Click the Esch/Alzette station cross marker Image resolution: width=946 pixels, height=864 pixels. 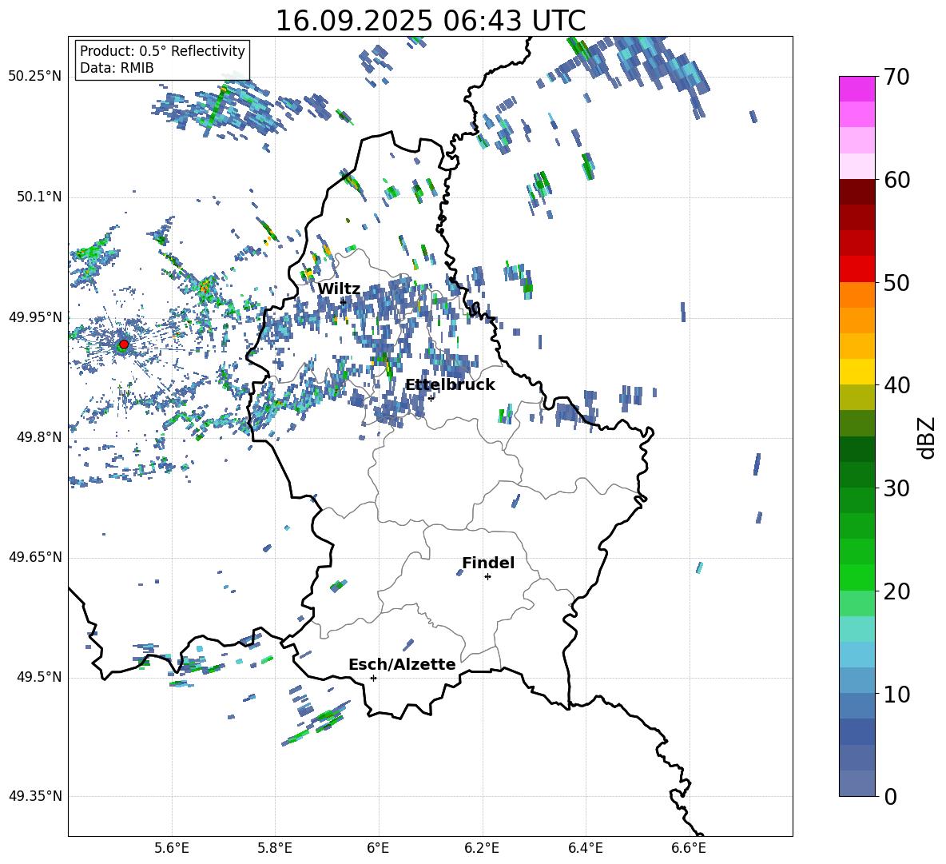373,678
